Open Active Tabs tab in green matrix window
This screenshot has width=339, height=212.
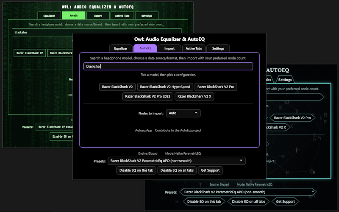click(x=122, y=16)
